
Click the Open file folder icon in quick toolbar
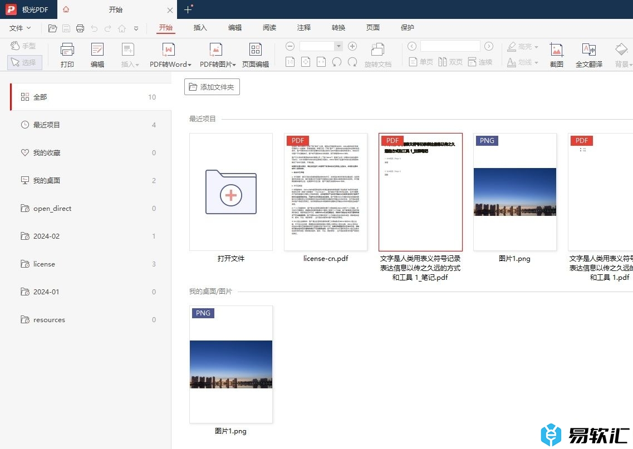point(52,28)
